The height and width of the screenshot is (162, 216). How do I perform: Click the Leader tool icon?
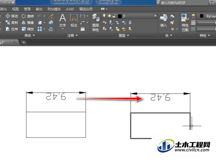coord(83,22)
